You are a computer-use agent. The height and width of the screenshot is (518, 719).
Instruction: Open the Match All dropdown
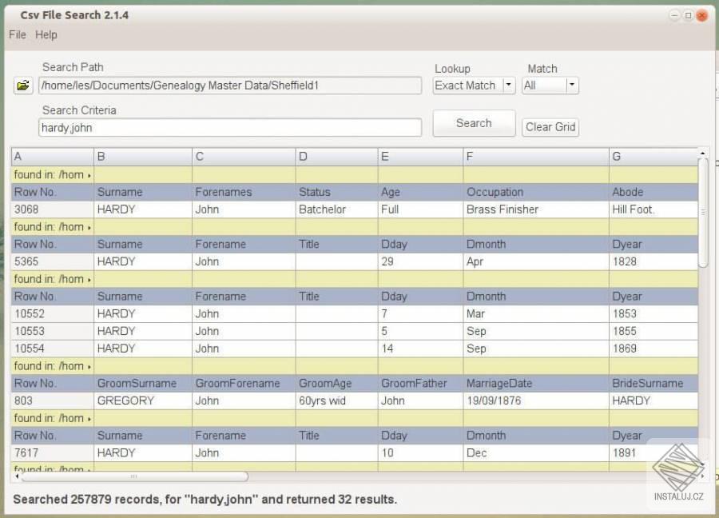click(x=550, y=86)
